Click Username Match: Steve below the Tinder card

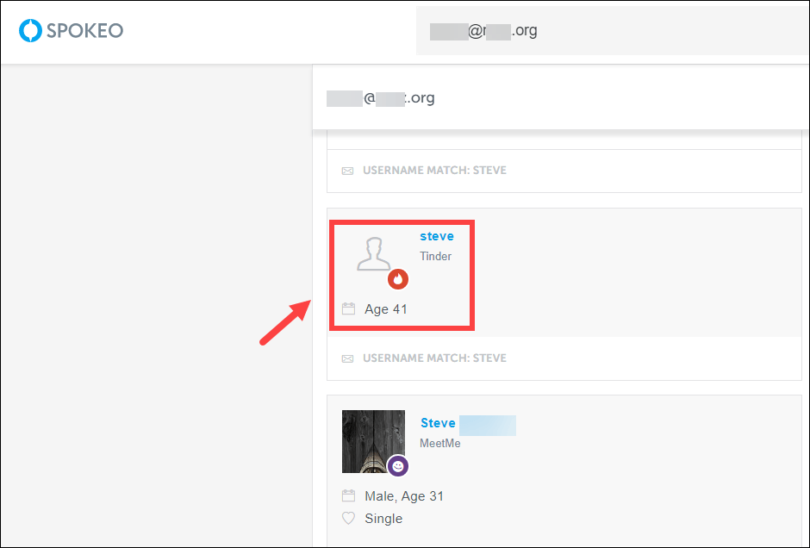point(434,358)
